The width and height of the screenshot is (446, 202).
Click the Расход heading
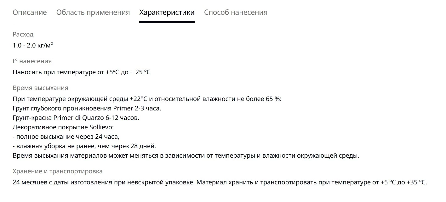[x=23, y=34]
